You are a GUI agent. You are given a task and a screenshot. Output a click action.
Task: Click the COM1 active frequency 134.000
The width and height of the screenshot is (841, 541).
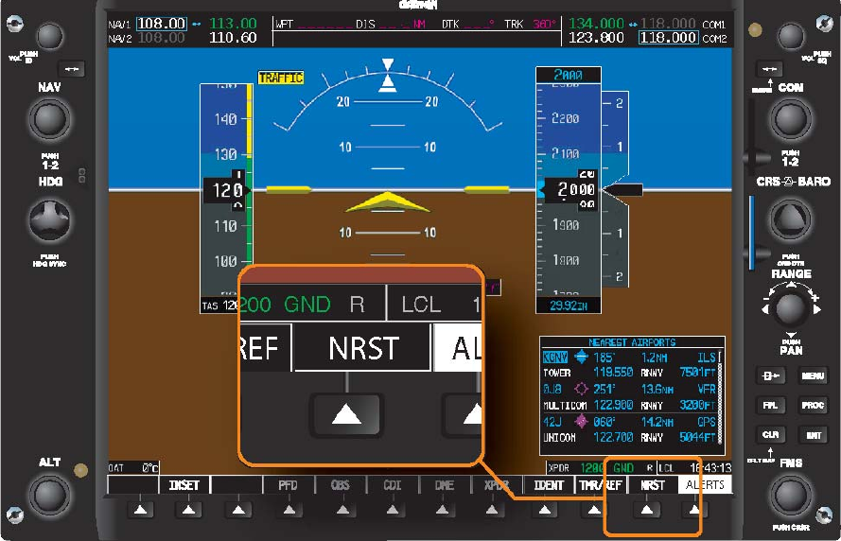(596, 24)
